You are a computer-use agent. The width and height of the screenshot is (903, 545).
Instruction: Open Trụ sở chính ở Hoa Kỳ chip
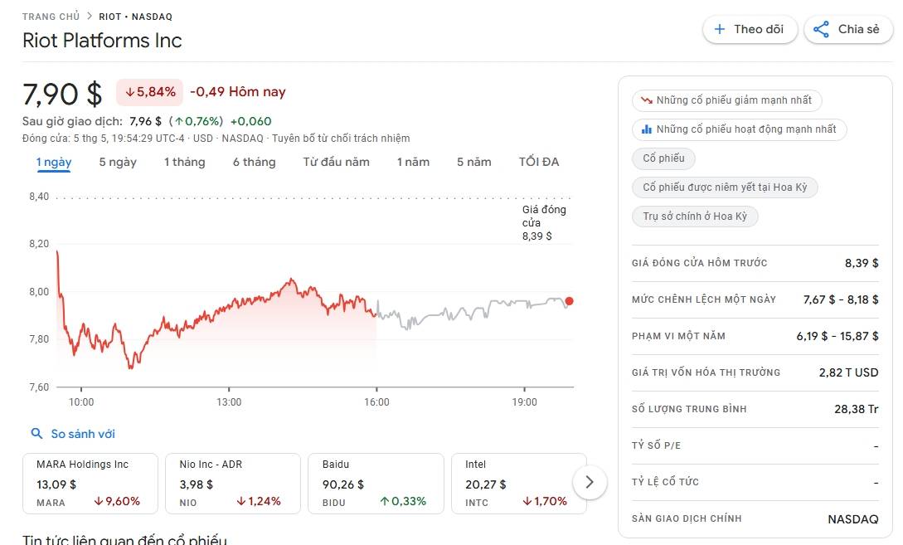pyautogui.click(x=695, y=217)
